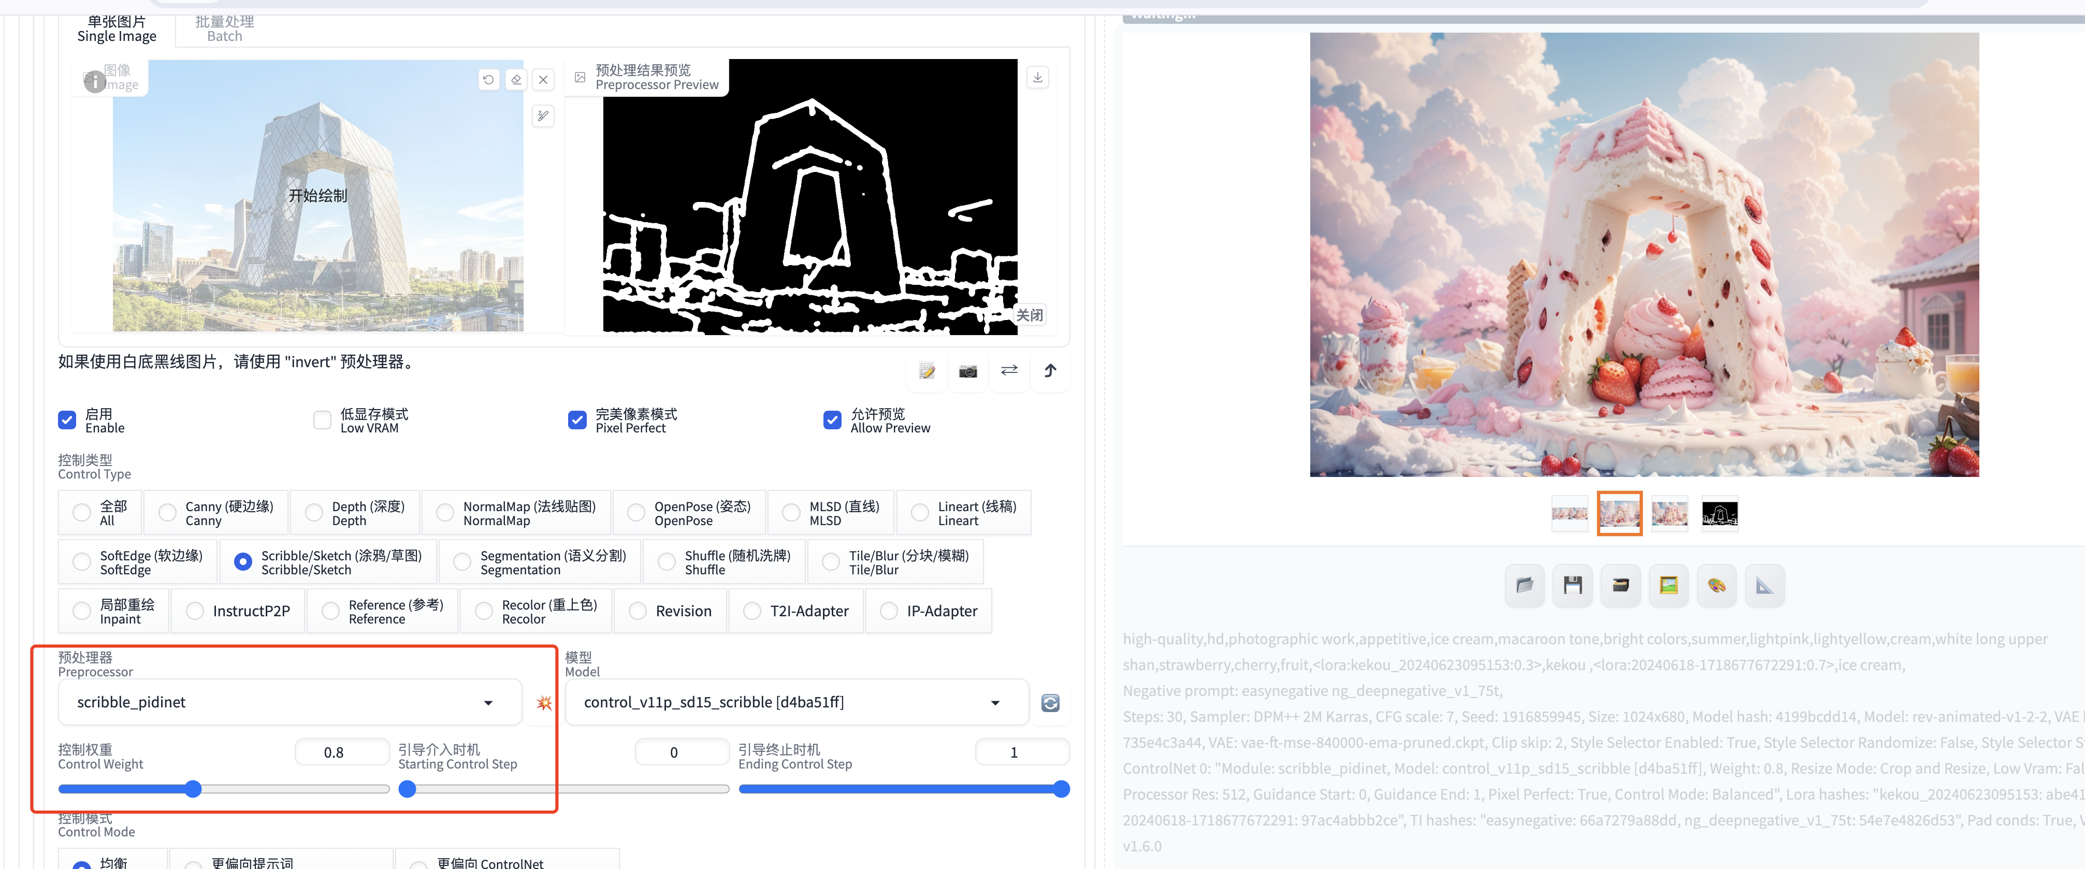The height and width of the screenshot is (869, 2085).
Task: Select the MLSD control type
Action: click(831, 513)
